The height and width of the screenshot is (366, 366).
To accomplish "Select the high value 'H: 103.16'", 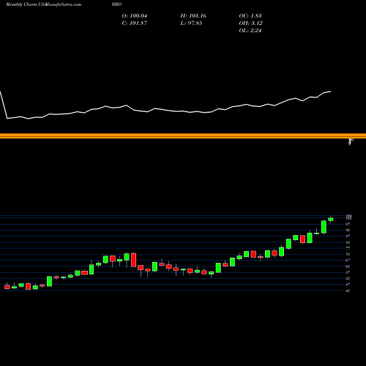I will [193, 16].
